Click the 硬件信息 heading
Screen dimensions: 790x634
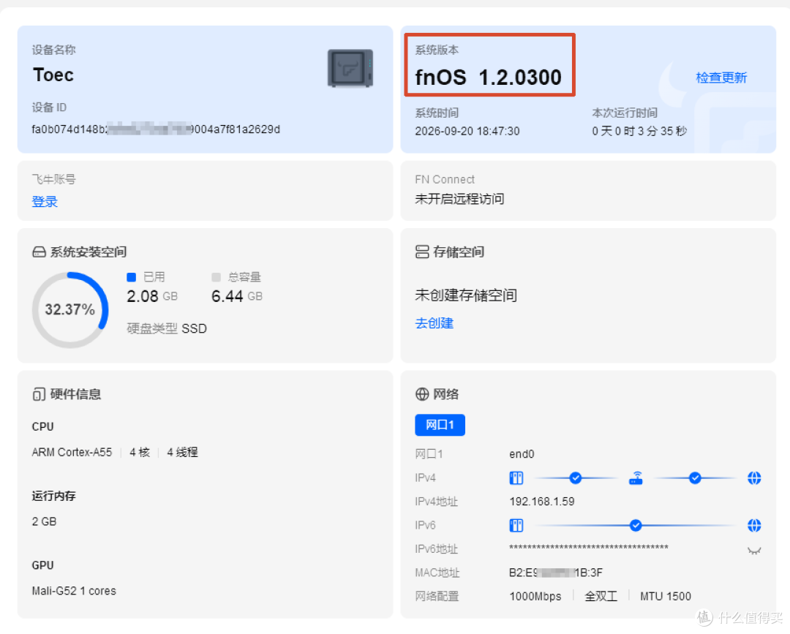75,394
